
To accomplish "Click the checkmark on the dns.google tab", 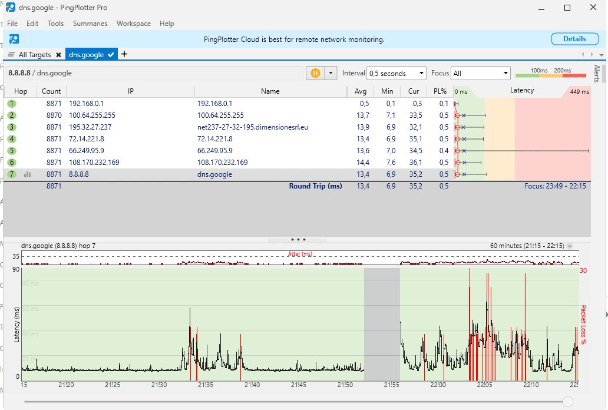I will (111, 55).
